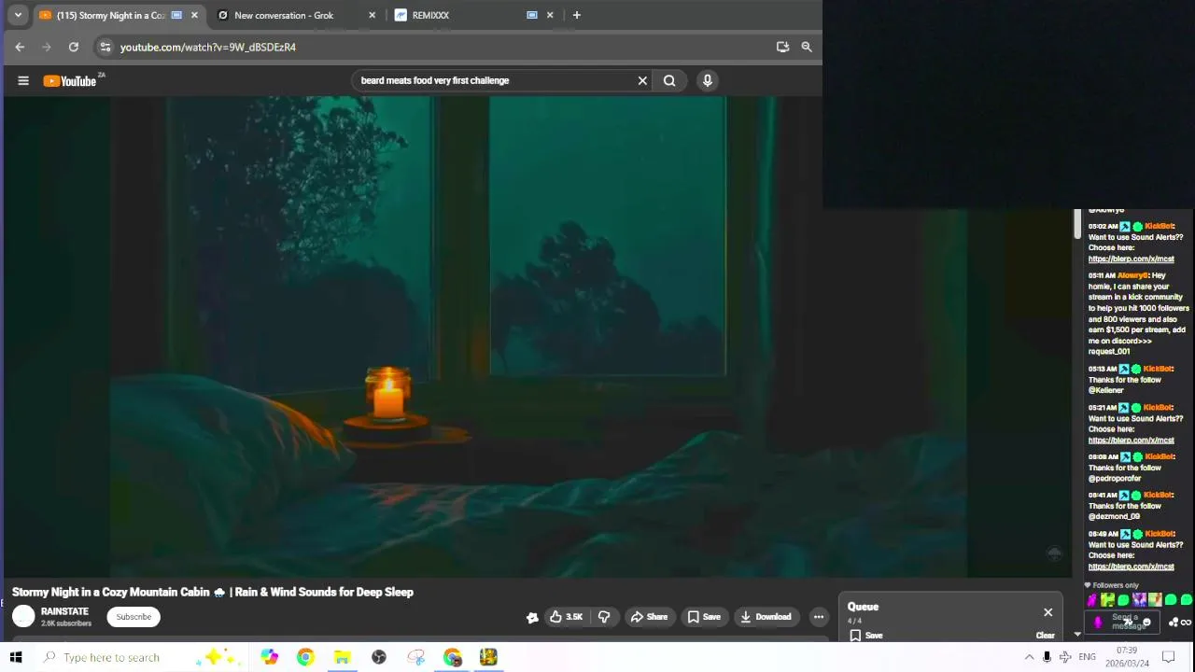Click the install app icon in address bar
Screen dimensions: 1195x672
(782, 47)
